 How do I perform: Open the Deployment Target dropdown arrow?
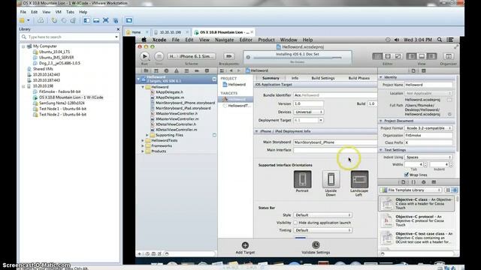[321, 120]
